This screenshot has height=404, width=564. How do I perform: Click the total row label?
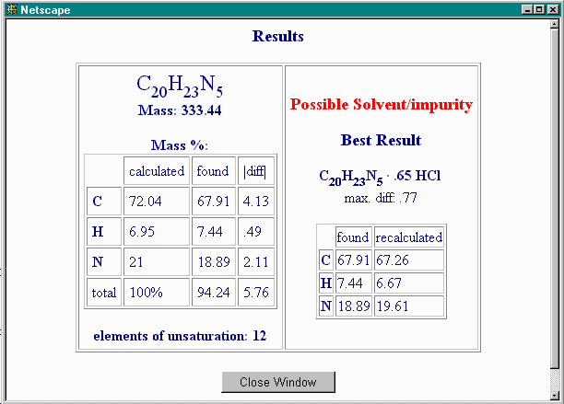pyautogui.click(x=104, y=293)
